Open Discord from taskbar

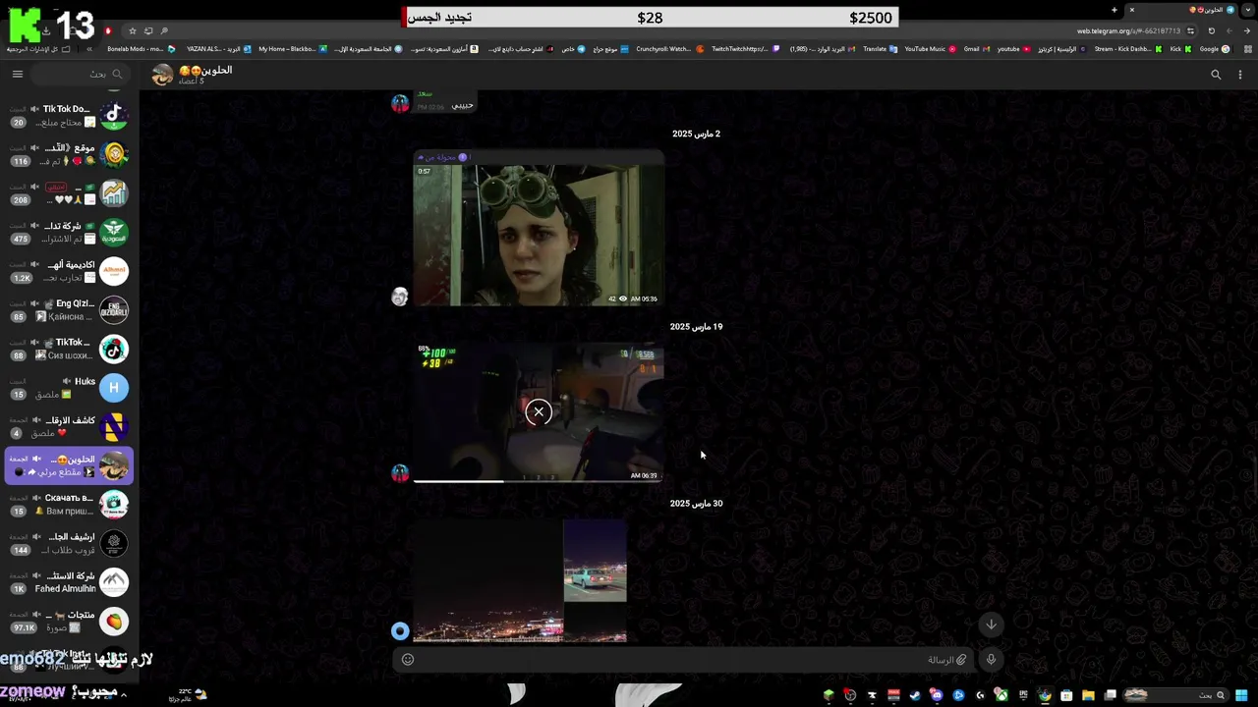point(937,695)
